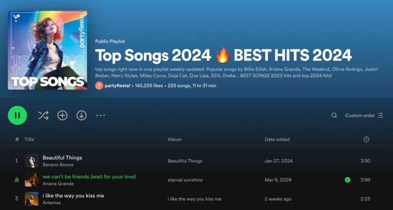
Task: Search within the playlist
Action: [x=334, y=116]
